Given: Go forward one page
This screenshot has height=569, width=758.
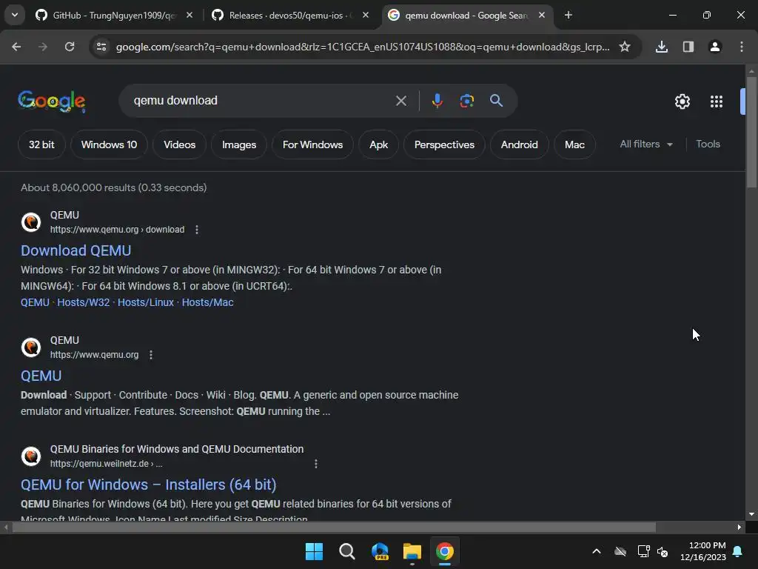Looking at the screenshot, I should click(x=43, y=47).
